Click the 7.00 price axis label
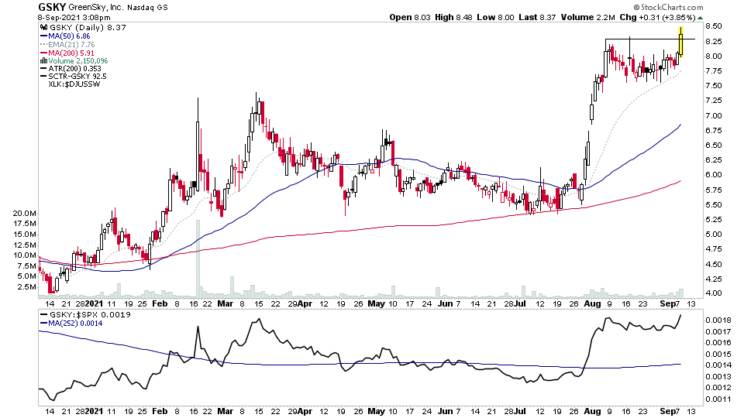This screenshot has height=418, width=744. coord(713,115)
